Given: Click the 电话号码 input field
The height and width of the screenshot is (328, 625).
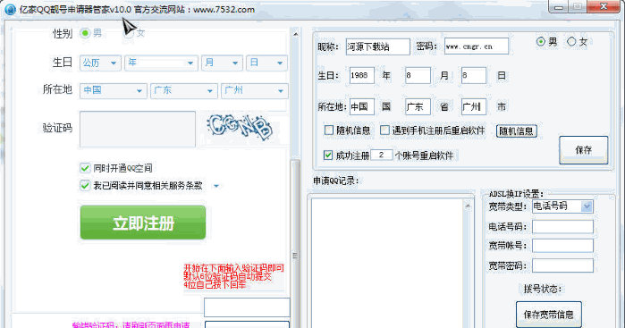Looking at the screenshot, I should pos(562,227).
